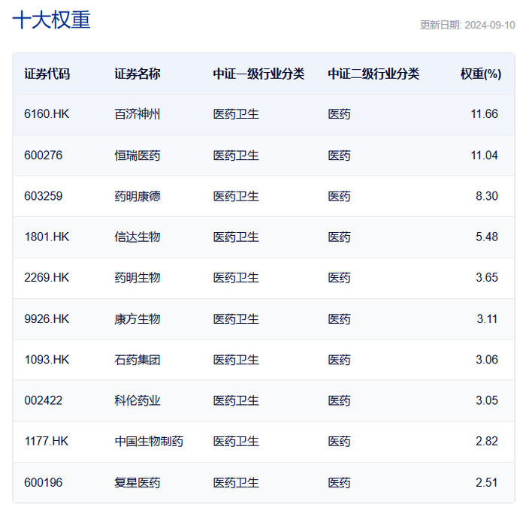Click weight value 3.06
This screenshot has width=526, height=510.
click(x=487, y=360)
